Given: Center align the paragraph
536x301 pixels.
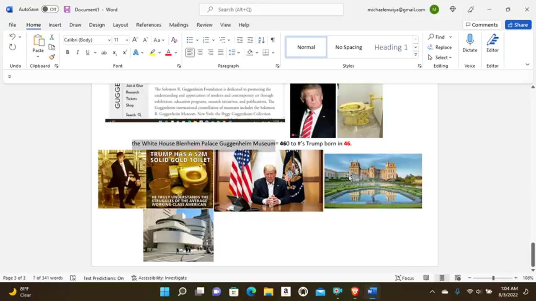Looking at the screenshot, I should point(200,52).
